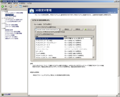The width and height of the screenshot is (120, 97).
Task: Select the エラー レポート row
Action: (64, 51)
